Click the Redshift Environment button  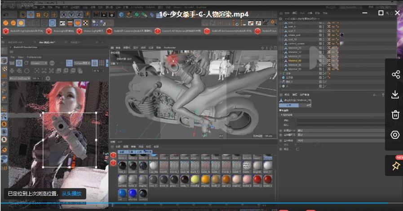pos(228,31)
